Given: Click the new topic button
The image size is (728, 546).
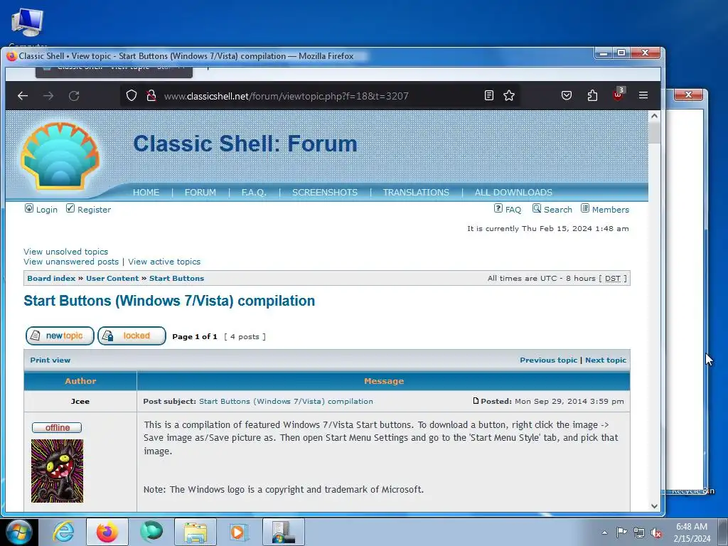Looking at the screenshot, I should point(60,336).
